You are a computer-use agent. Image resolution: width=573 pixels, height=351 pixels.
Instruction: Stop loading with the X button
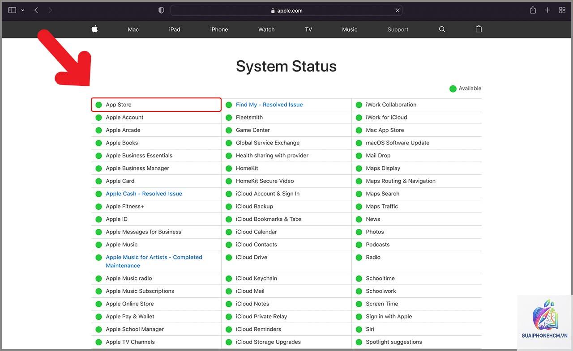[x=398, y=10]
